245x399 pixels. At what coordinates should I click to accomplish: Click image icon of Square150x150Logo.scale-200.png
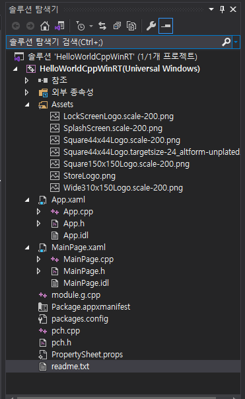click(x=55, y=164)
